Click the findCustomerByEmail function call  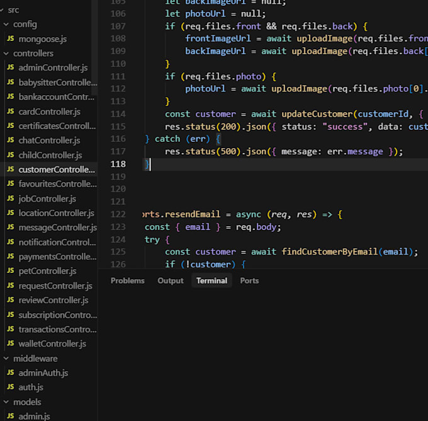pyautogui.click(x=329, y=251)
